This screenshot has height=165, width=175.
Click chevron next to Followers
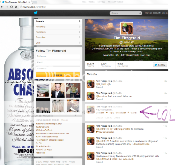pos(80,32)
